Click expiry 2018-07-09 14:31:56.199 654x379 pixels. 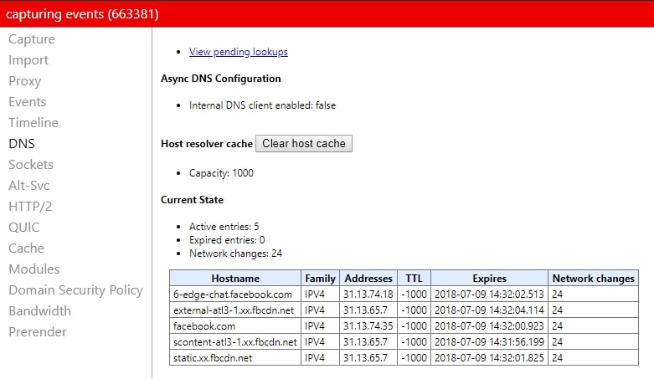pos(489,342)
